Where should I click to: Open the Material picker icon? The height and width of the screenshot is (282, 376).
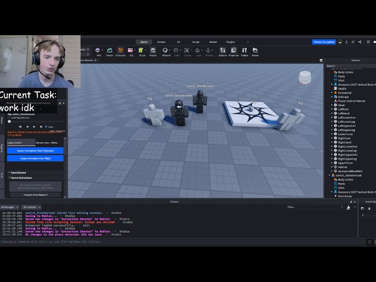165,50
